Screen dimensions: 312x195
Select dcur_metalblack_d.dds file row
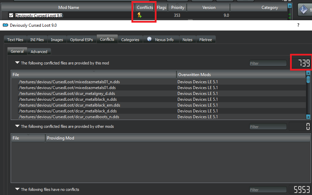(68, 111)
